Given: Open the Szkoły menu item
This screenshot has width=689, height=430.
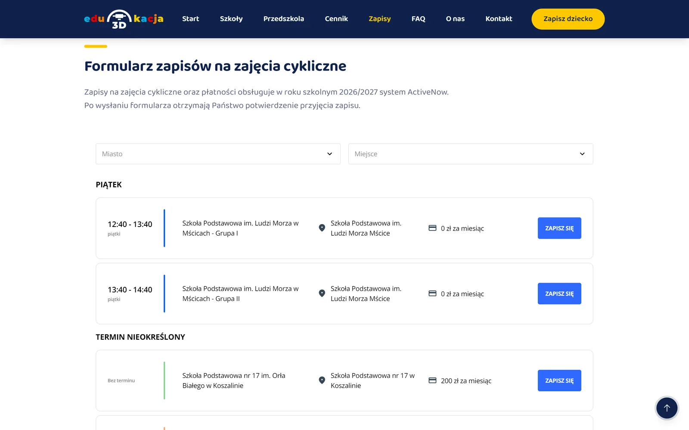Looking at the screenshot, I should tap(231, 19).
